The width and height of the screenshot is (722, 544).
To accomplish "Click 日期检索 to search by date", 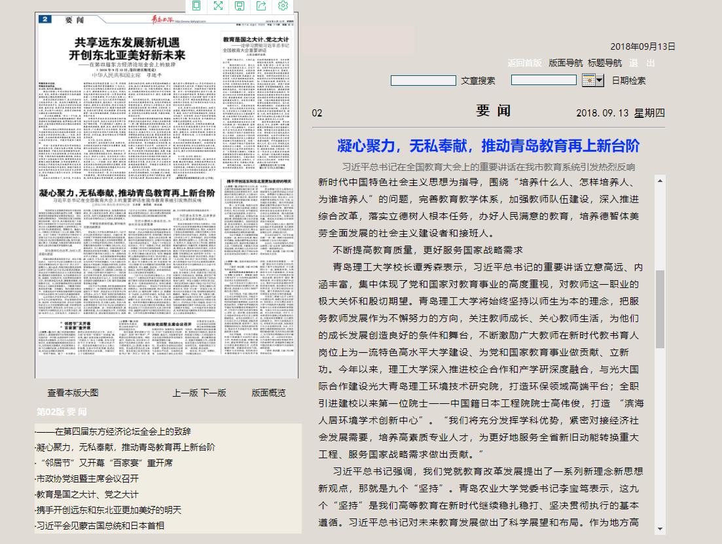I will pyautogui.click(x=628, y=81).
